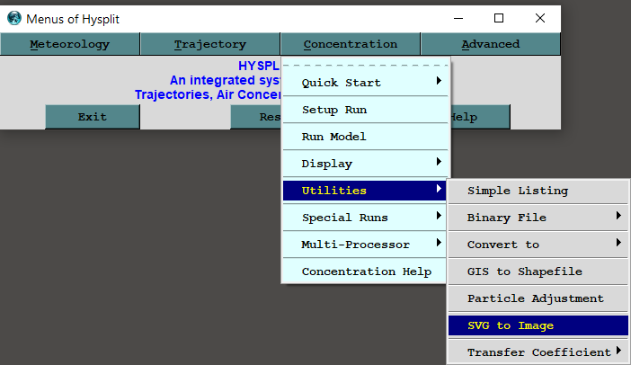This screenshot has width=631, height=365.
Task: Expand the Transfer Coefficient submenu
Action: tap(538, 352)
